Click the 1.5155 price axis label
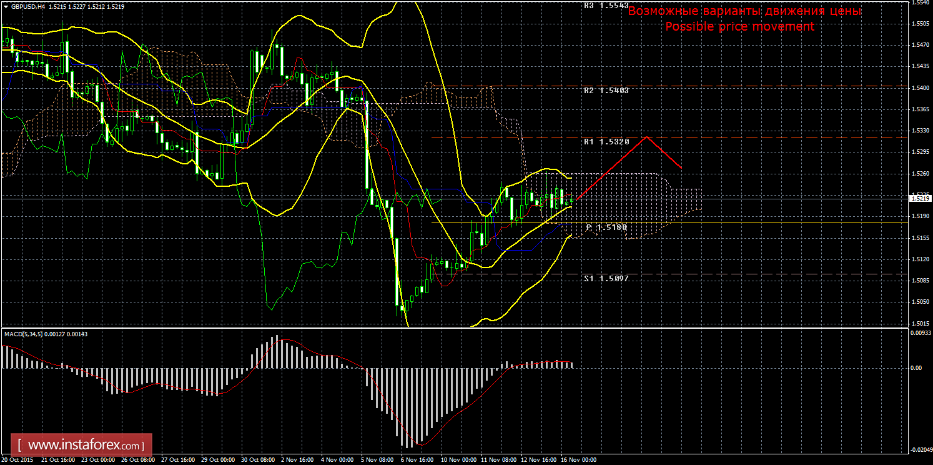Image resolution: width=933 pixels, height=465 pixels. 921,238
